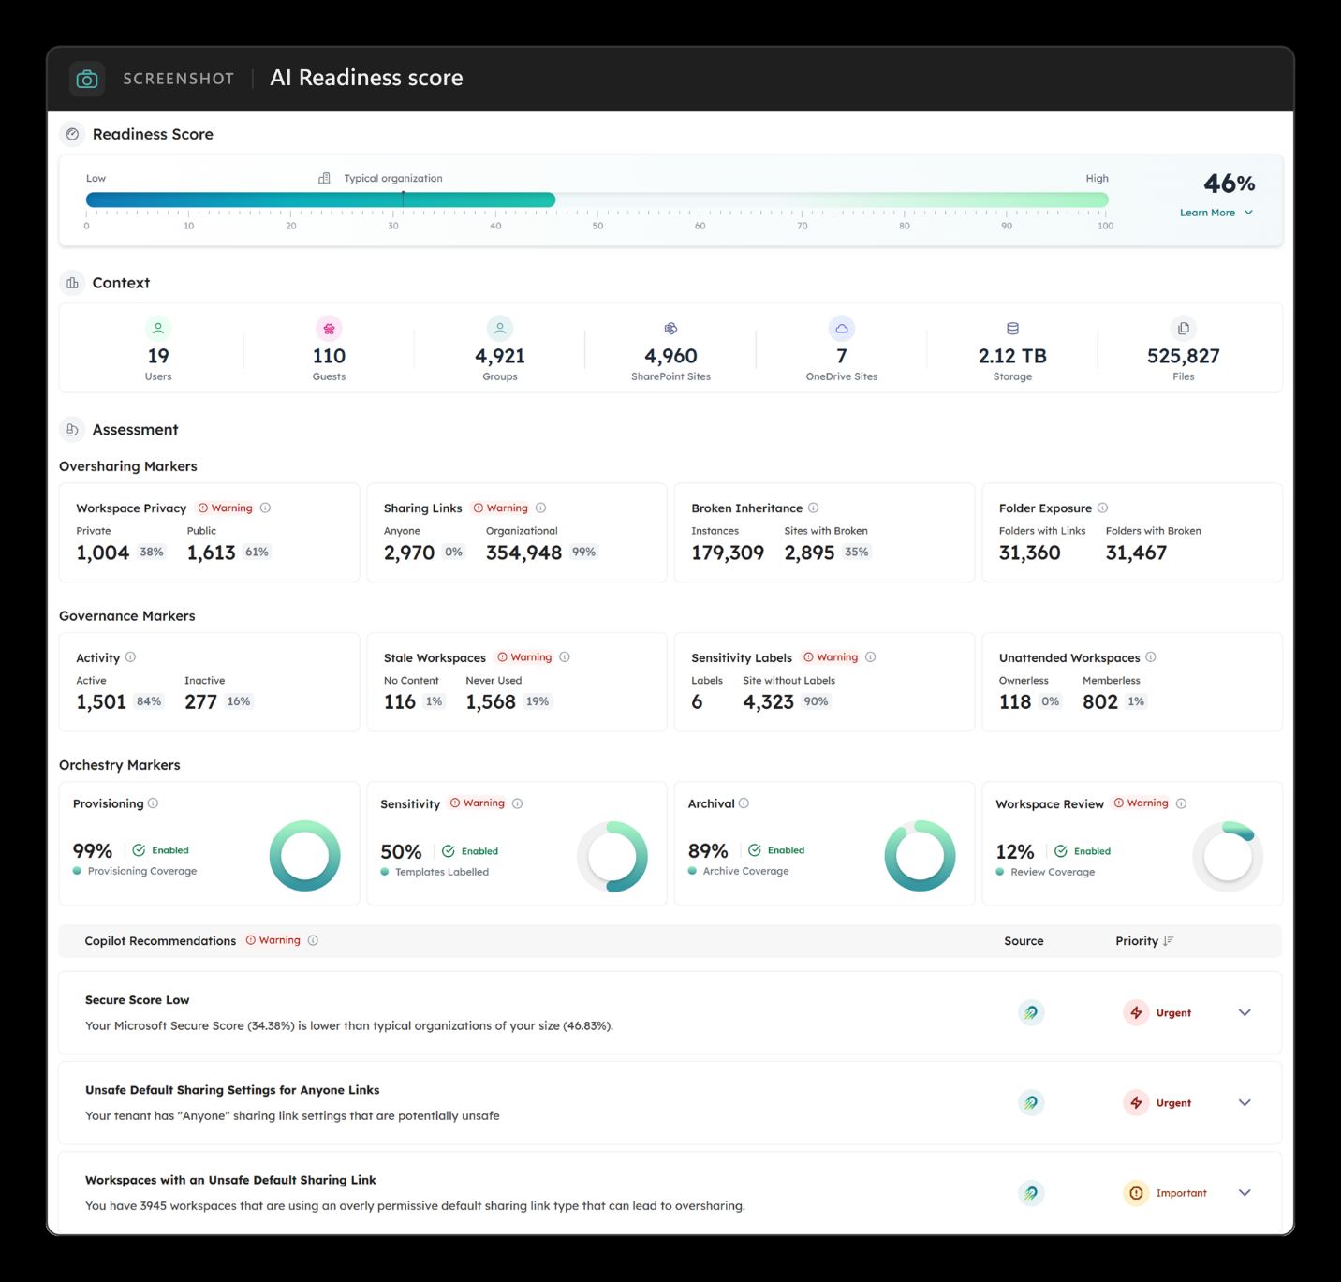Click the Storage database icon
Viewport: 1341px width, 1282px height.
[1012, 328]
